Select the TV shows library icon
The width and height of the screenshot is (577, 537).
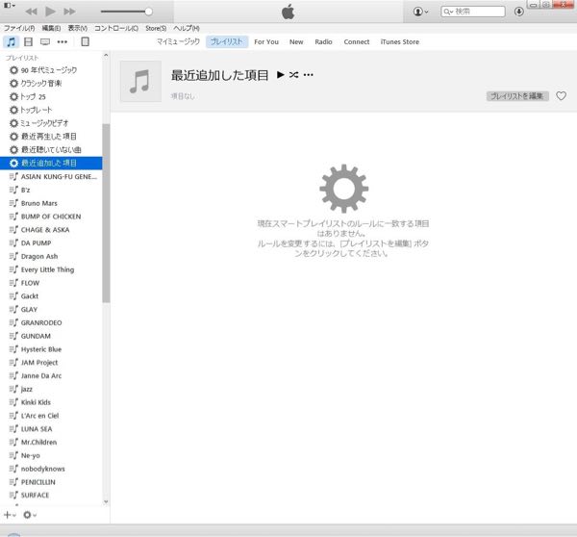click(x=45, y=41)
